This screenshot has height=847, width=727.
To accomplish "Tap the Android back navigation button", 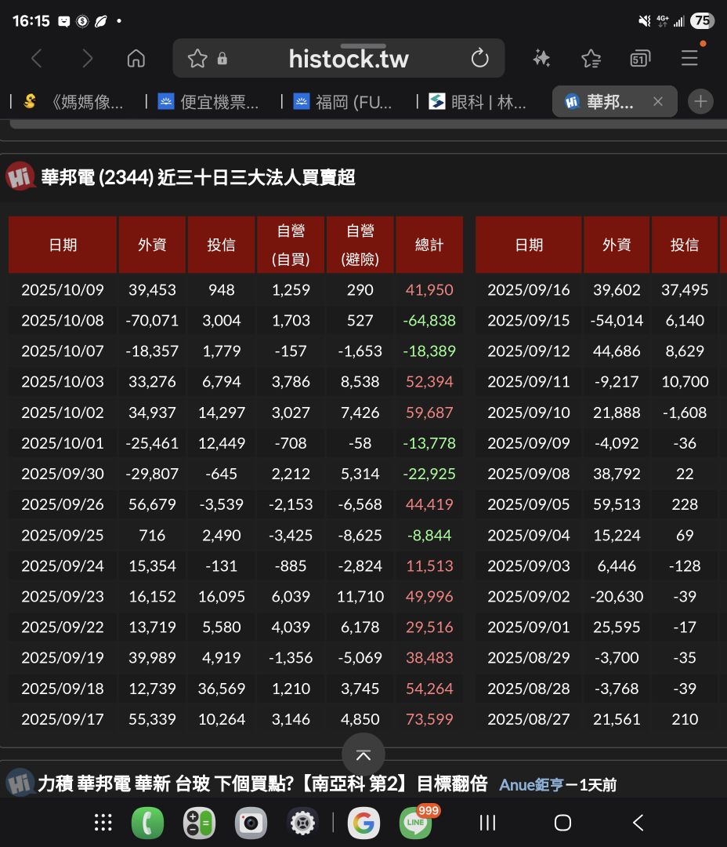I will point(638,823).
